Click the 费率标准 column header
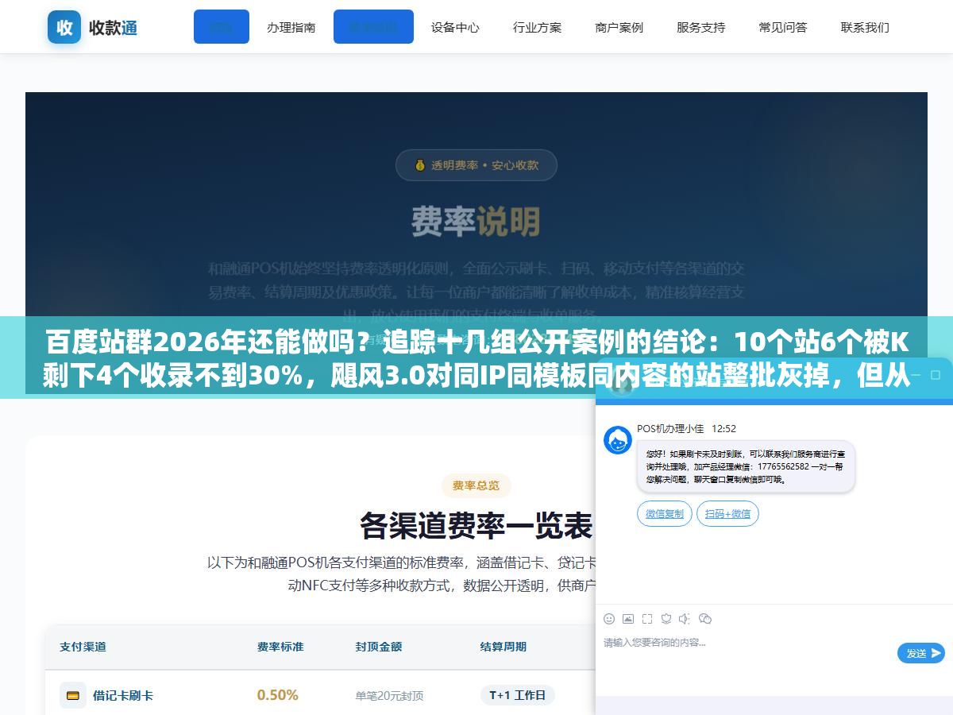Image resolution: width=953 pixels, height=715 pixels. [x=280, y=647]
